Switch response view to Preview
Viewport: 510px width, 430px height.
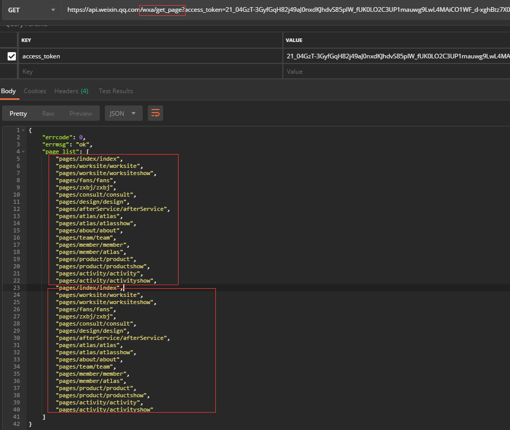click(x=81, y=113)
